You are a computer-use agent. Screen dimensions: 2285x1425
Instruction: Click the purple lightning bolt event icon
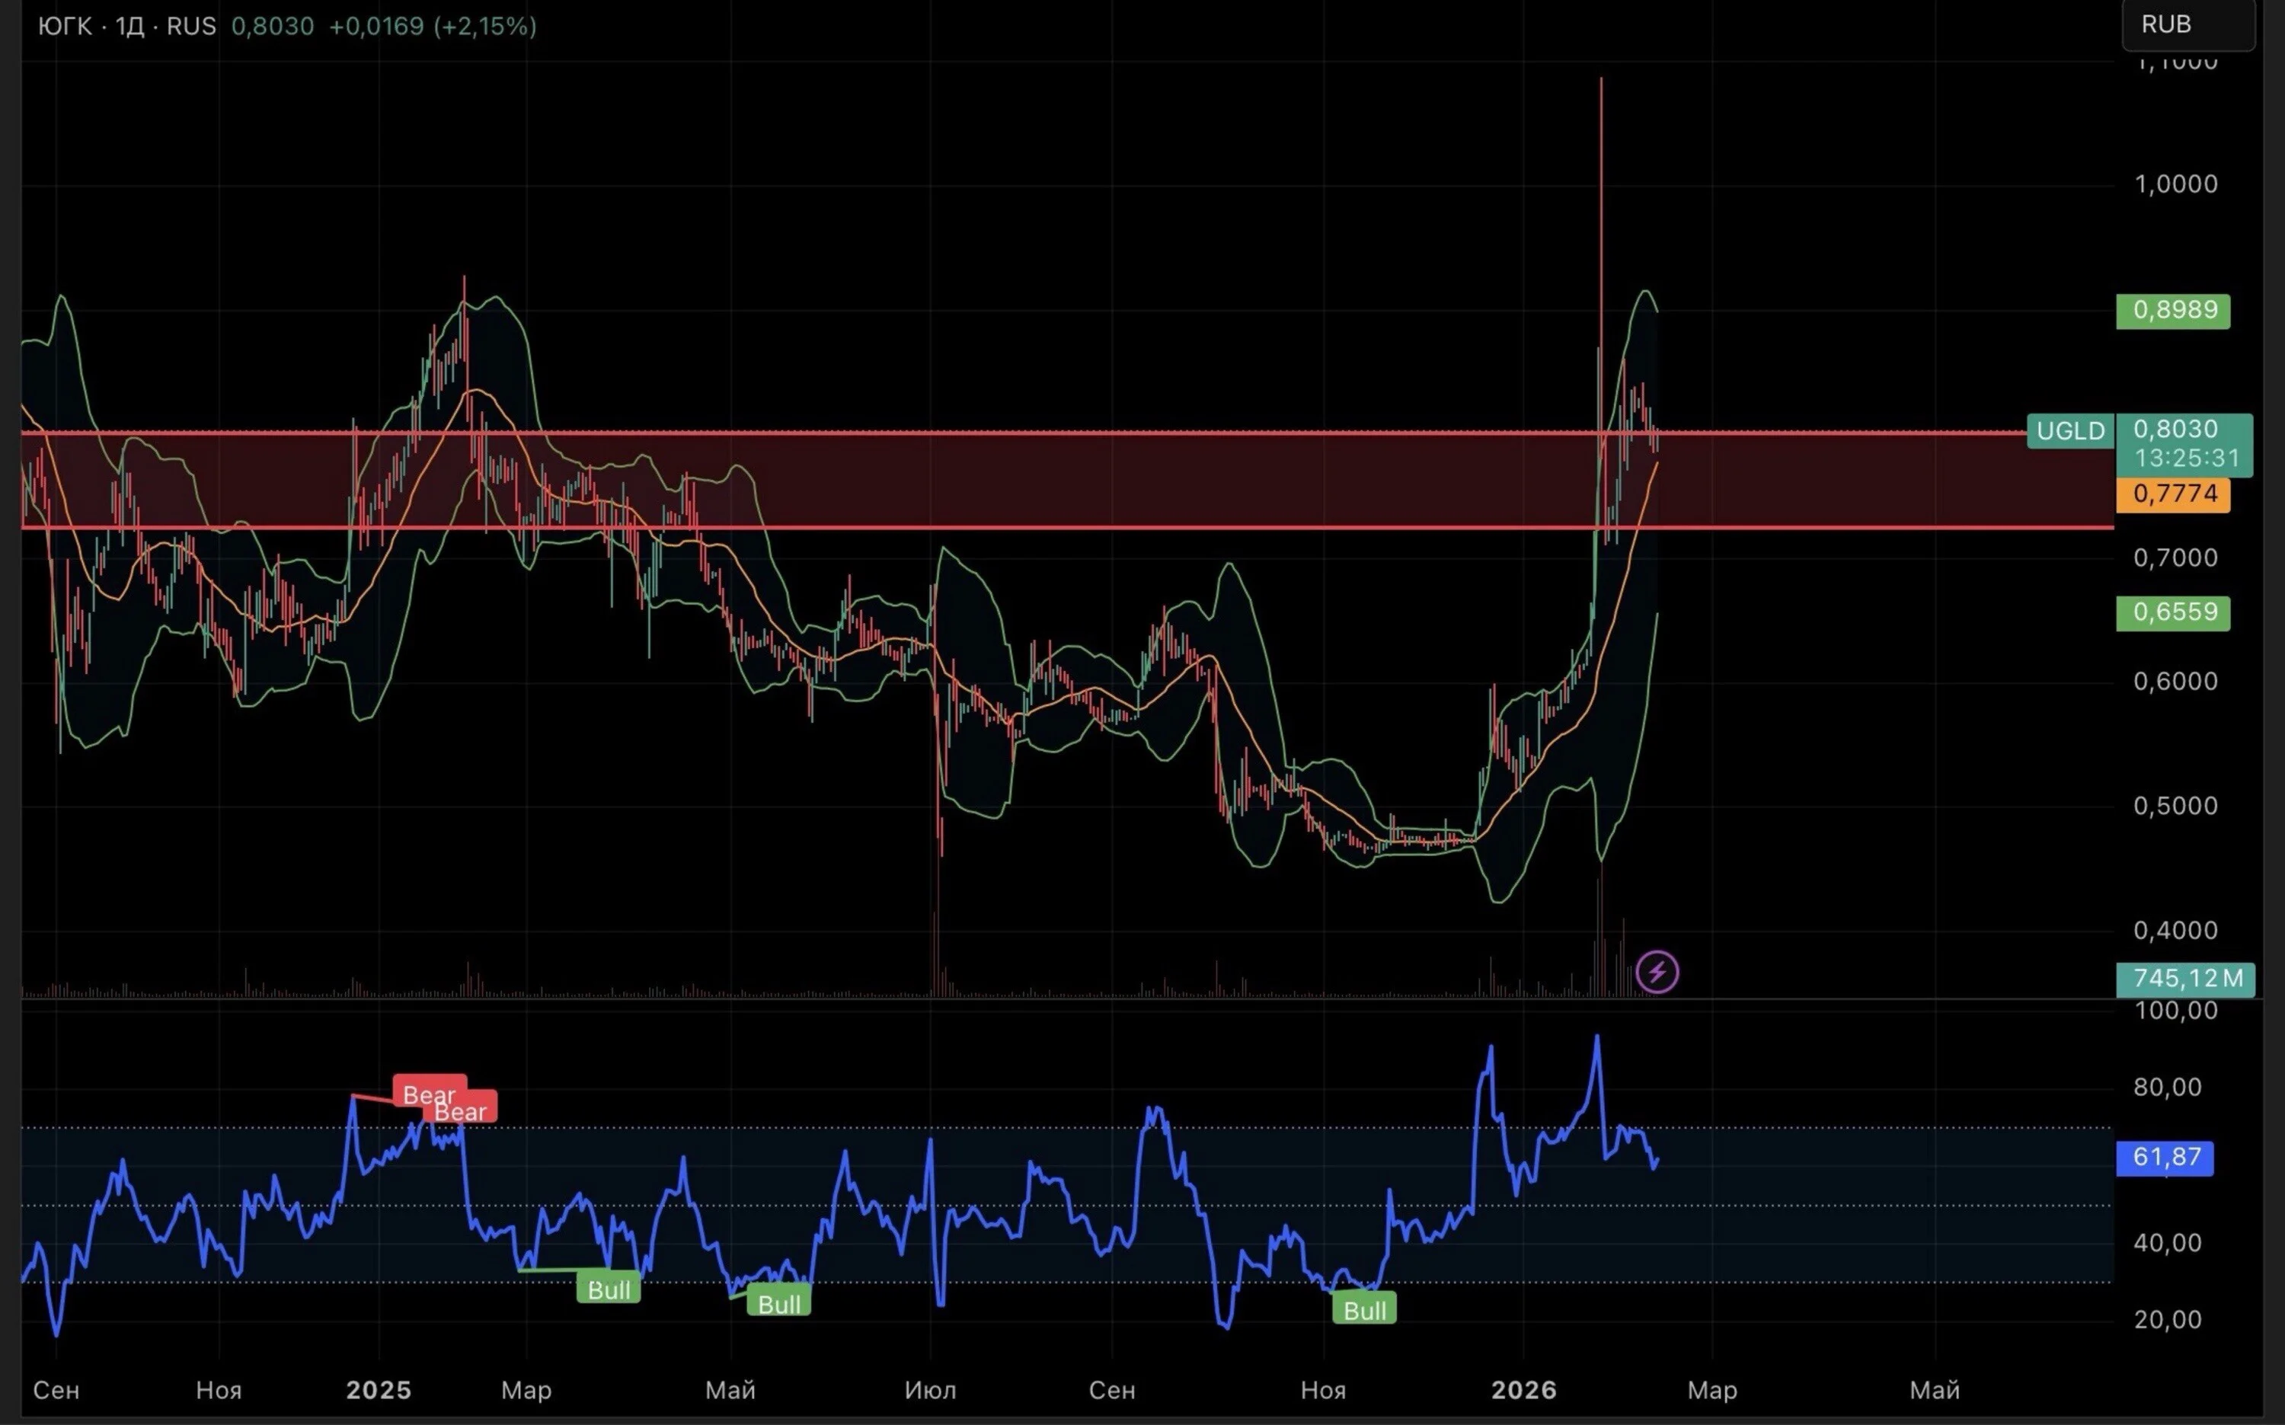(x=1657, y=972)
